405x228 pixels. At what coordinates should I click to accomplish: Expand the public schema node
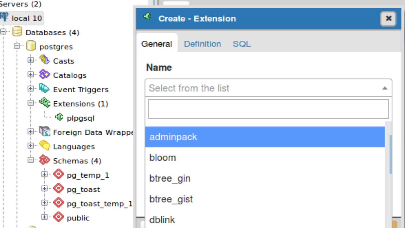coord(45,217)
